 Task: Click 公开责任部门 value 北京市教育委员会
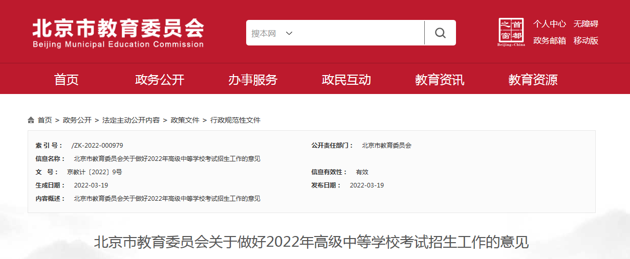pos(386,146)
